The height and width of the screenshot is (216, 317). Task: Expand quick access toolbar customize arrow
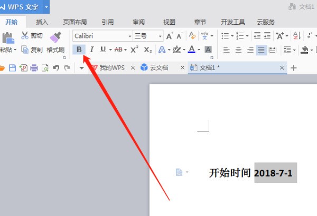pyautogui.click(x=81, y=68)
